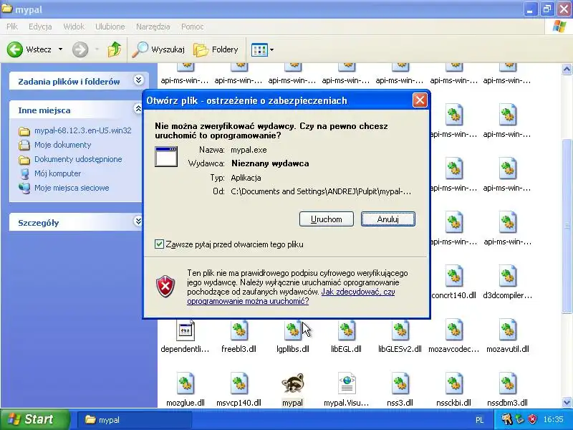This screenshot has width=573, height=430.
Task: Select the libEGL.dll file icon
Action: click(x=347, y=330)
